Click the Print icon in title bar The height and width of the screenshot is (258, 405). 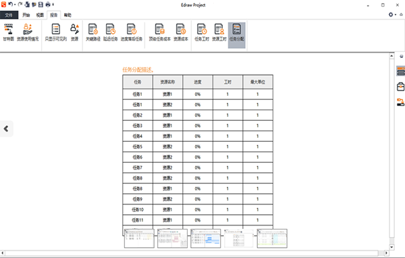tap(48, 5)
